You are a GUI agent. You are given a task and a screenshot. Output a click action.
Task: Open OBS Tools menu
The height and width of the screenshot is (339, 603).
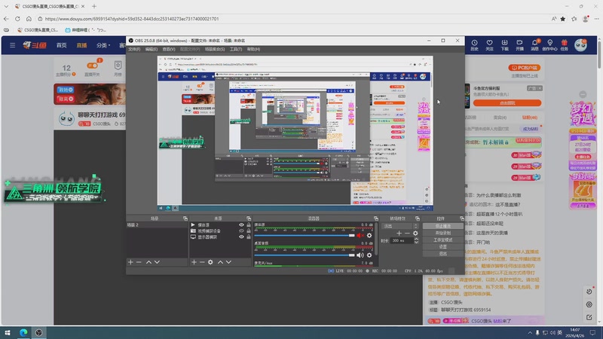click(x=236, y=49)
